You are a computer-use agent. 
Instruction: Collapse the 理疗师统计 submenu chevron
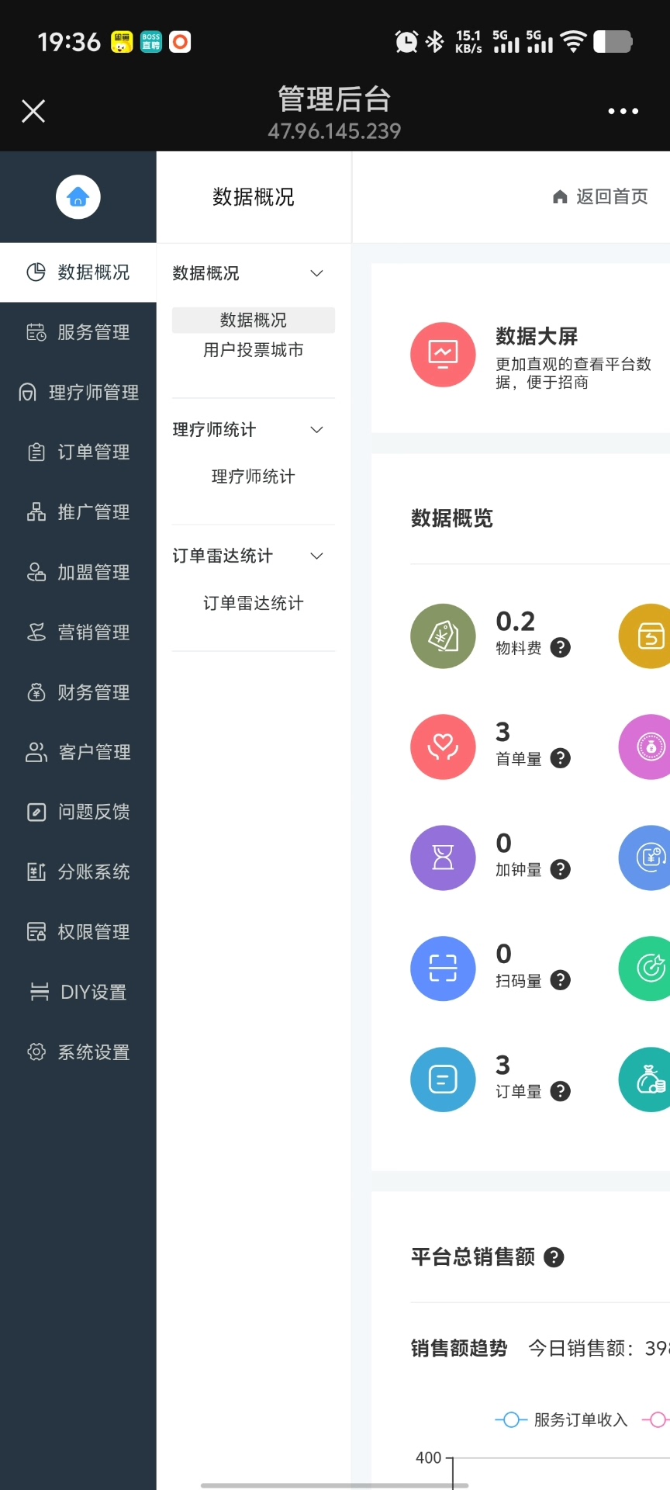pyautogui.click(x=316, y=430)
